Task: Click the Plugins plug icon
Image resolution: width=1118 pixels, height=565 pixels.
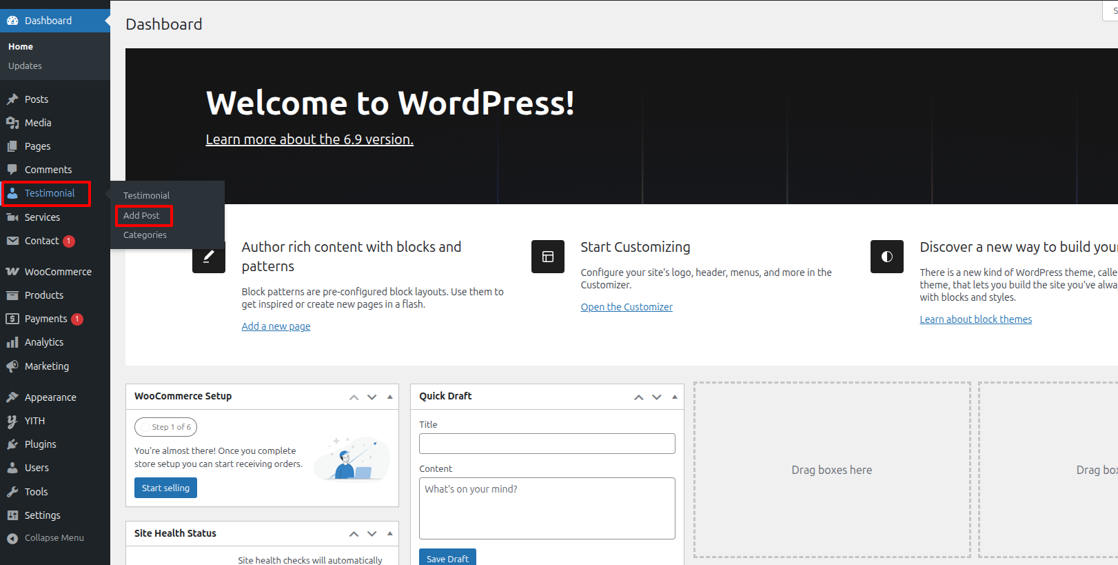Action: 12,444
